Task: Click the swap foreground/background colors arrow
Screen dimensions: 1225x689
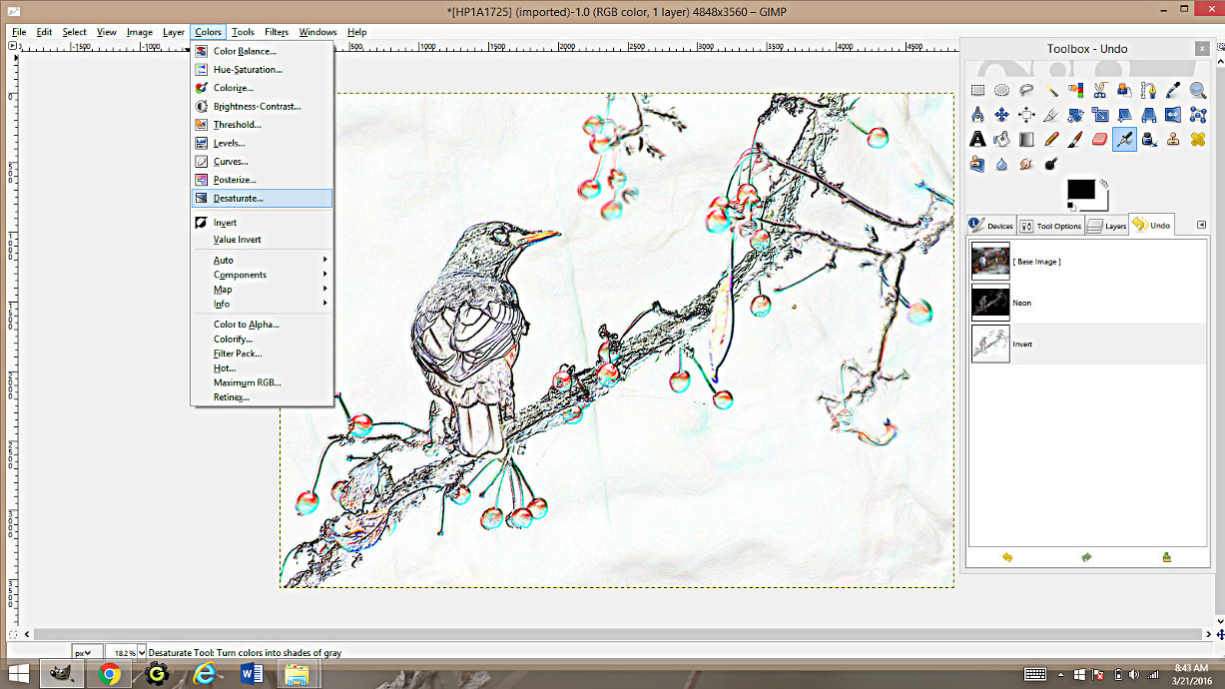Action: pos(1104,184)
